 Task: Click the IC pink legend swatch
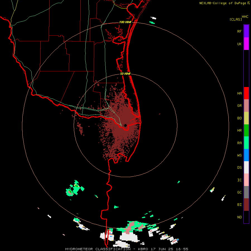[x=246, y=180]
